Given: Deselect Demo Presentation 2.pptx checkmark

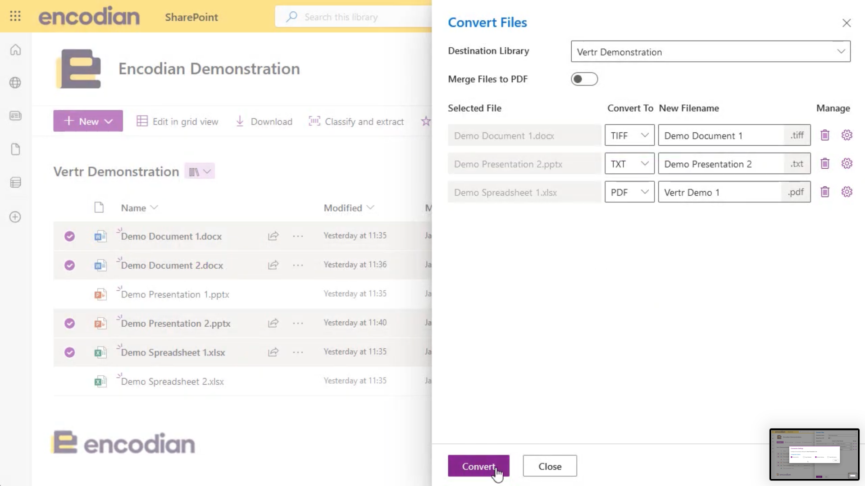Looking at the screenshot, I should (x=69, y=323).
